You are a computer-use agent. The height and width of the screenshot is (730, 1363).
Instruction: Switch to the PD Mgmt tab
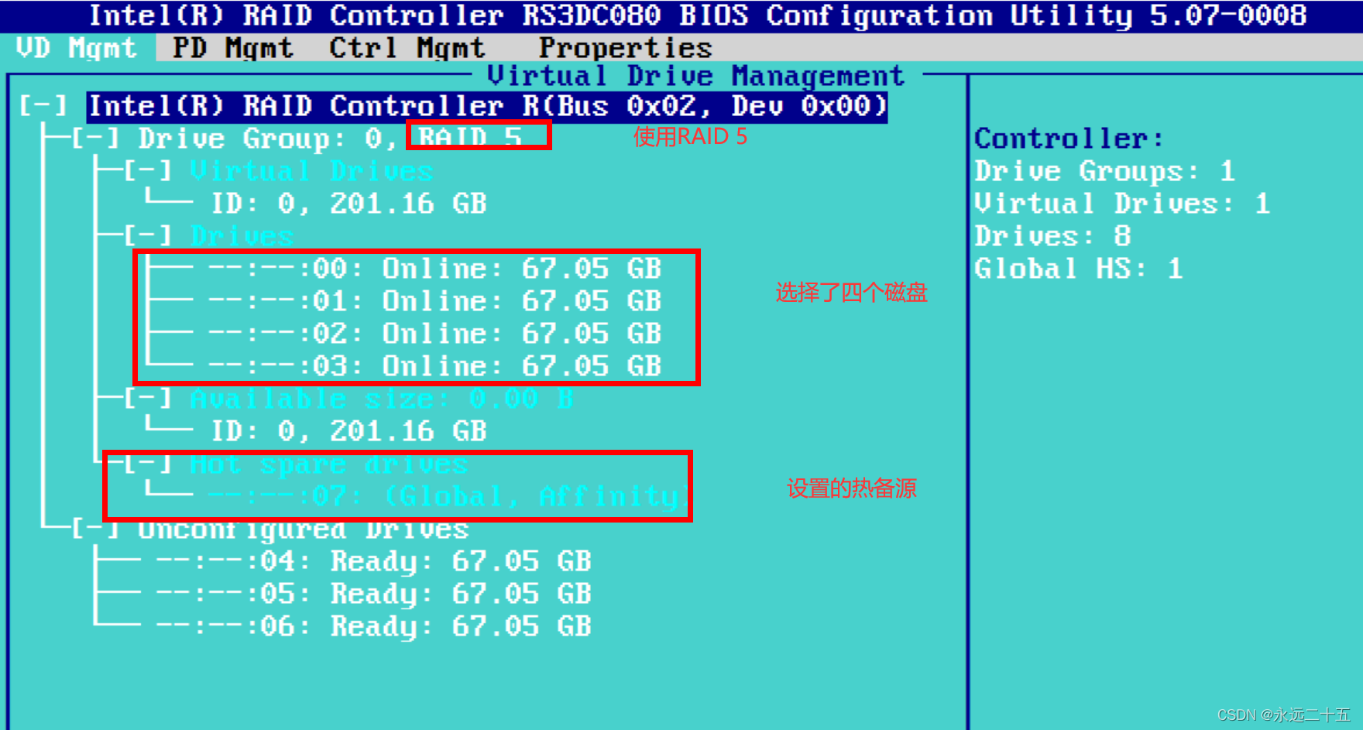coord(233,48)
